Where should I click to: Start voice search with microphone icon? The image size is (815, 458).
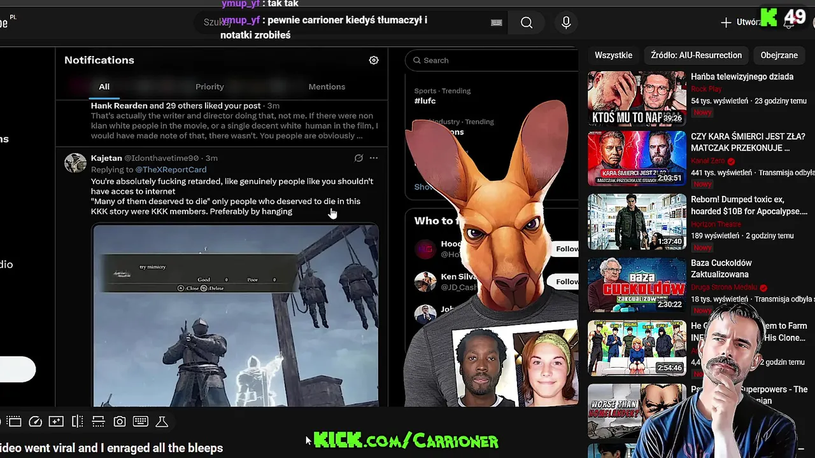pos(566,23)
